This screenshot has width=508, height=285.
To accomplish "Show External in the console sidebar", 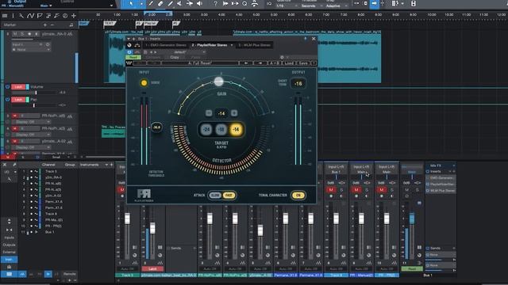I will pyautogui.click(x=9, y=252).
